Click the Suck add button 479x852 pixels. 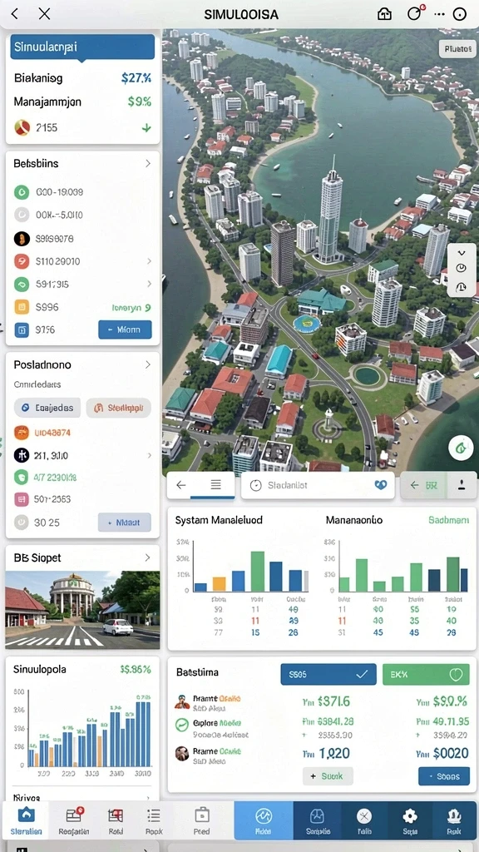coord(328,776)
